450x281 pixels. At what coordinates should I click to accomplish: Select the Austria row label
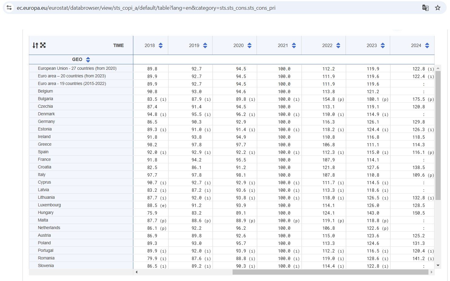44,235
